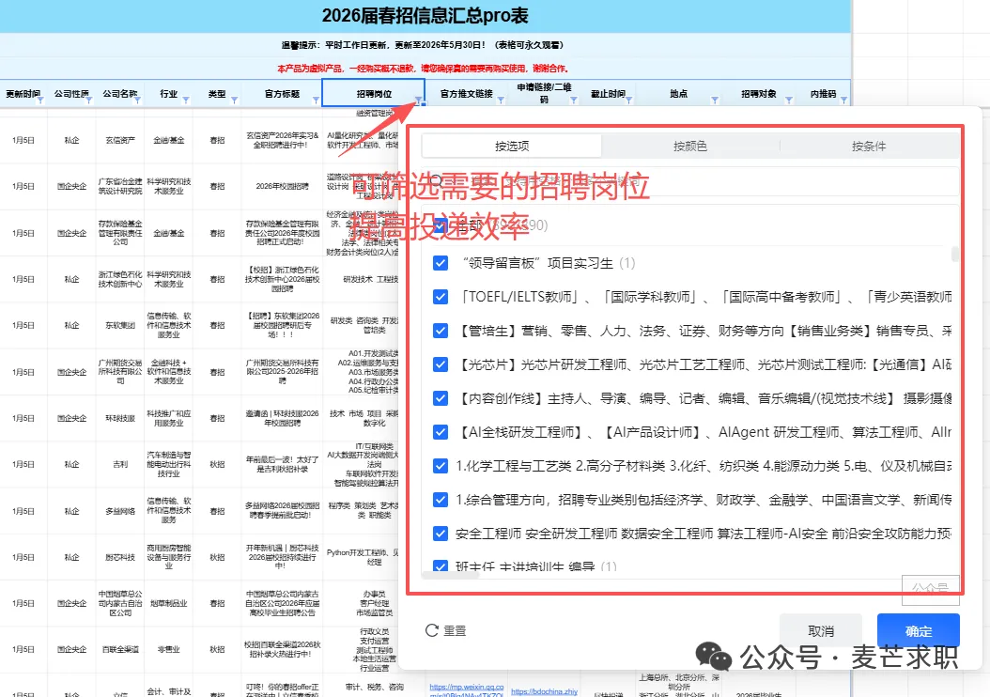
Task: Confirm the filter with 确定
Action: coord(918,630)
